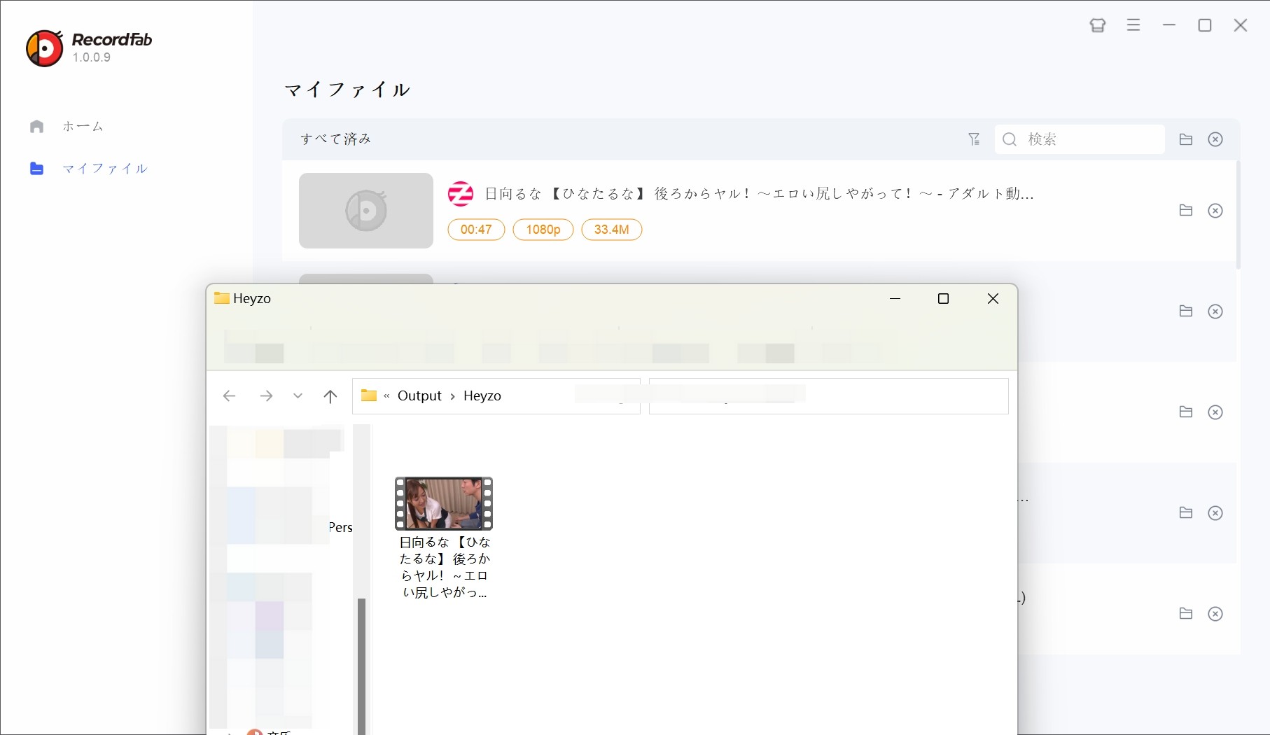Click the Explorer search box
Screen dimensions: 1270x735
pyautogui.click(x=829, y=396)
